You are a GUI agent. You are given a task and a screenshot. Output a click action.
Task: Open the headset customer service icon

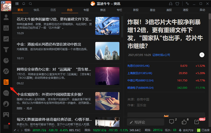171,3
